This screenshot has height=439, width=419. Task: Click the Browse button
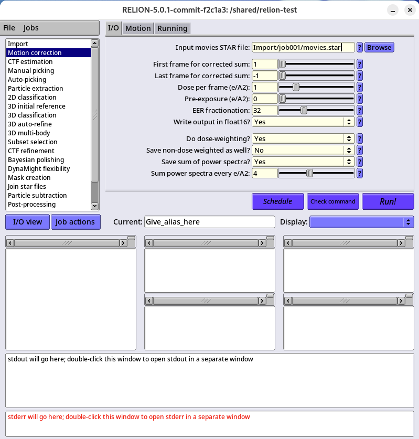(x=379, y=47)
